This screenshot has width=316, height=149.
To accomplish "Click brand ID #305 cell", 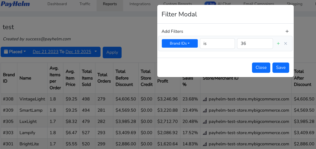I will click(8, 121).
